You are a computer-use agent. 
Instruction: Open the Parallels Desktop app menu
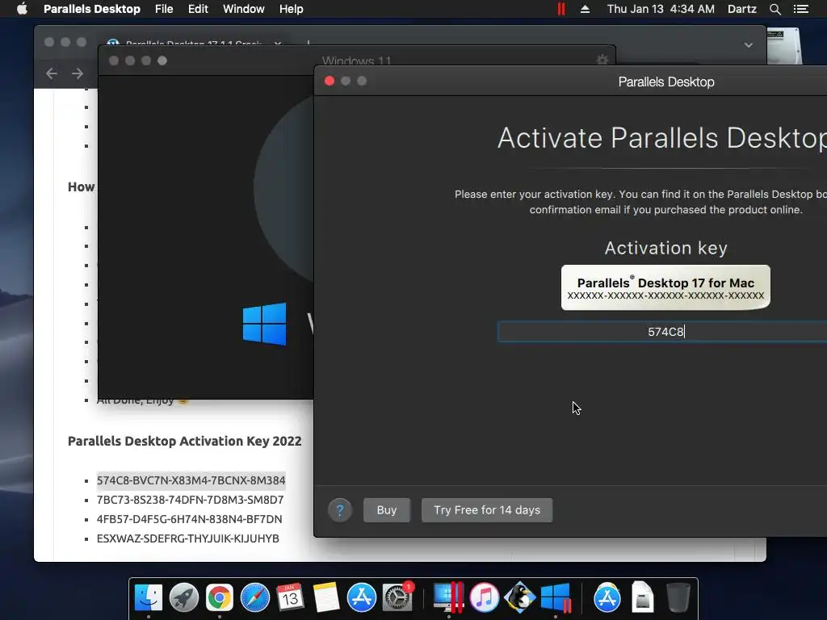click(92, 9)
